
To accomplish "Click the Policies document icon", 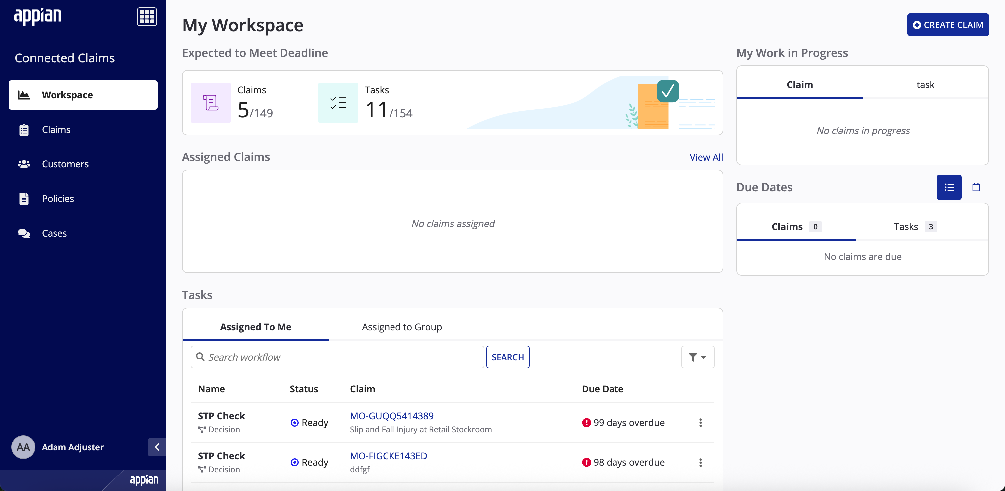I will [24, 199].
